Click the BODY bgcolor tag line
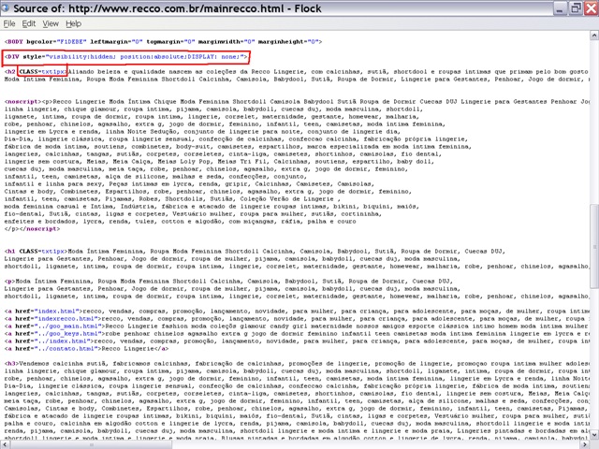The image size is (599, 449). tap(163, 41)
